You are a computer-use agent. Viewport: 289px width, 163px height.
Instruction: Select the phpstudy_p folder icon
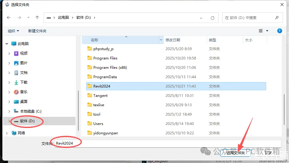[x=90, y=49]
